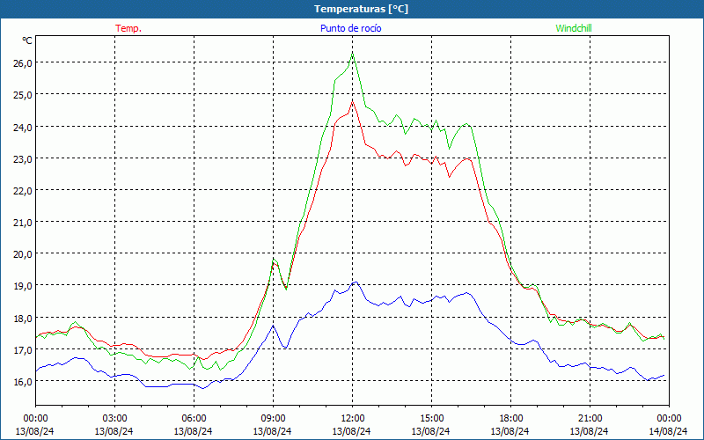Click the "13/08/24" date under 18:00

coord(510,431)
